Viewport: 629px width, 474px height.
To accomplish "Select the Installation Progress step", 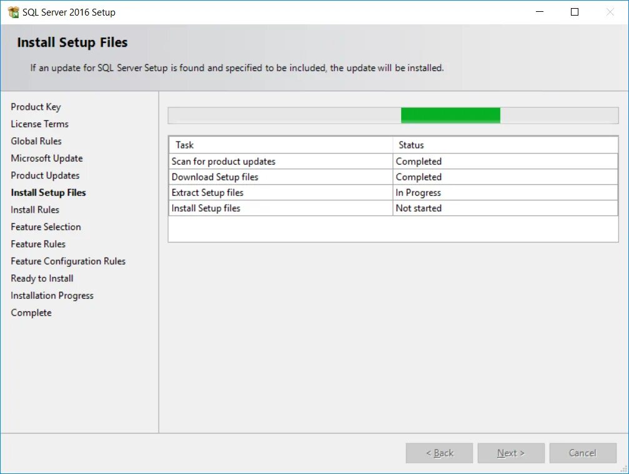I will 52,295.
